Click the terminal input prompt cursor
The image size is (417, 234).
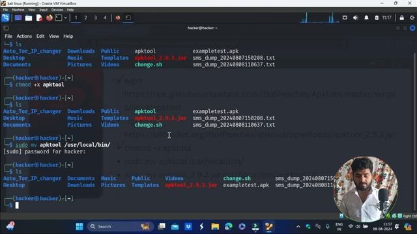[17, 205]
